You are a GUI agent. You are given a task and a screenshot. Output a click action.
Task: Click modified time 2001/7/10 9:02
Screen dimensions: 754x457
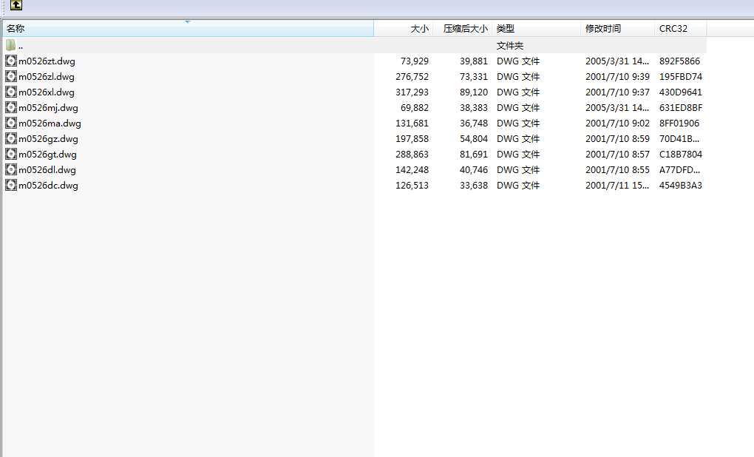click(617, 123)
